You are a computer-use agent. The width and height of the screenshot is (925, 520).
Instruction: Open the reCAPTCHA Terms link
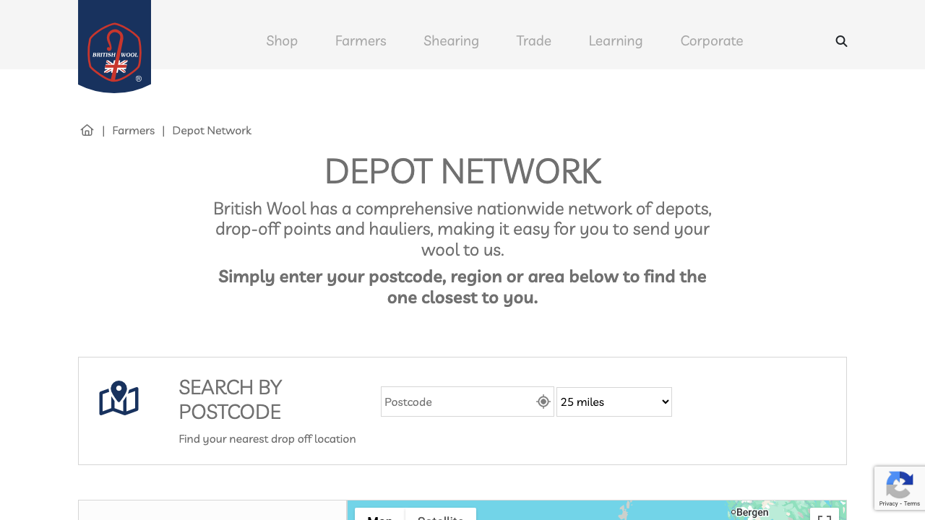[911, 504]
